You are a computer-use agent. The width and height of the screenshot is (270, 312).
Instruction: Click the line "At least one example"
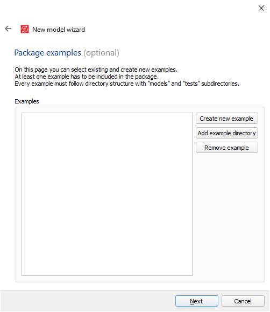tap(87, 77)
